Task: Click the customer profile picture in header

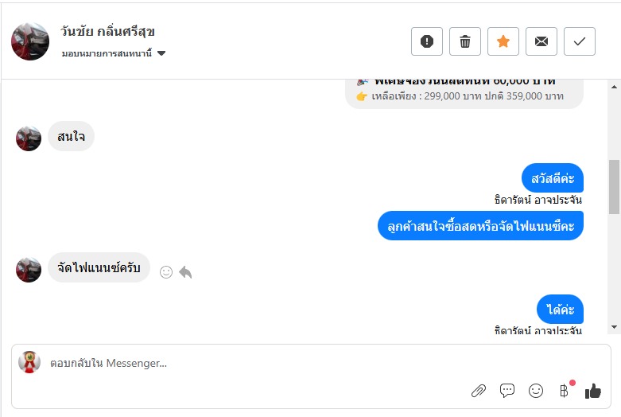Action: pos(30,41)
